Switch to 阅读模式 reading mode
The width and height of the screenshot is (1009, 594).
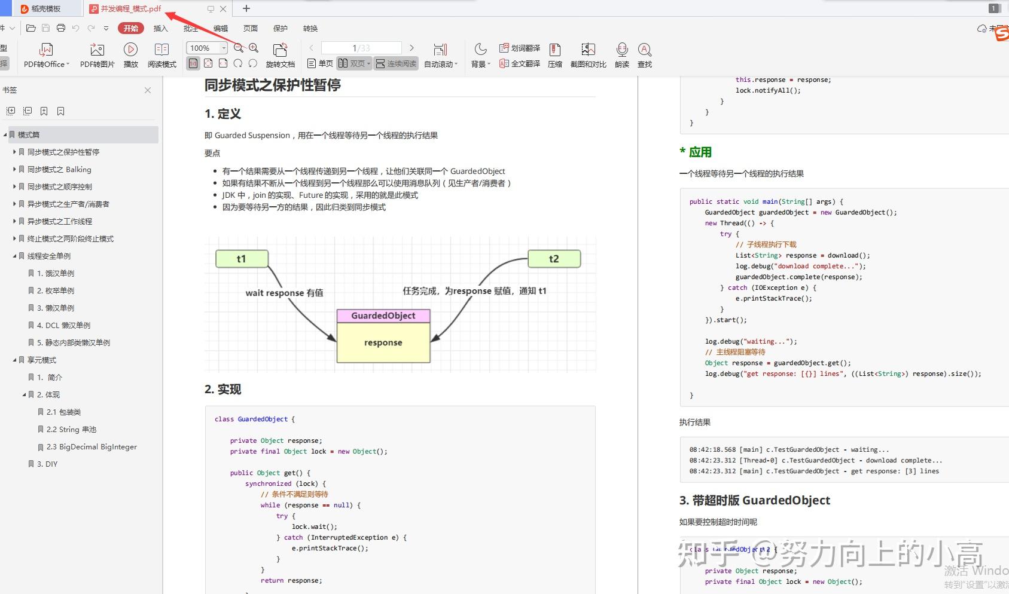161,56
